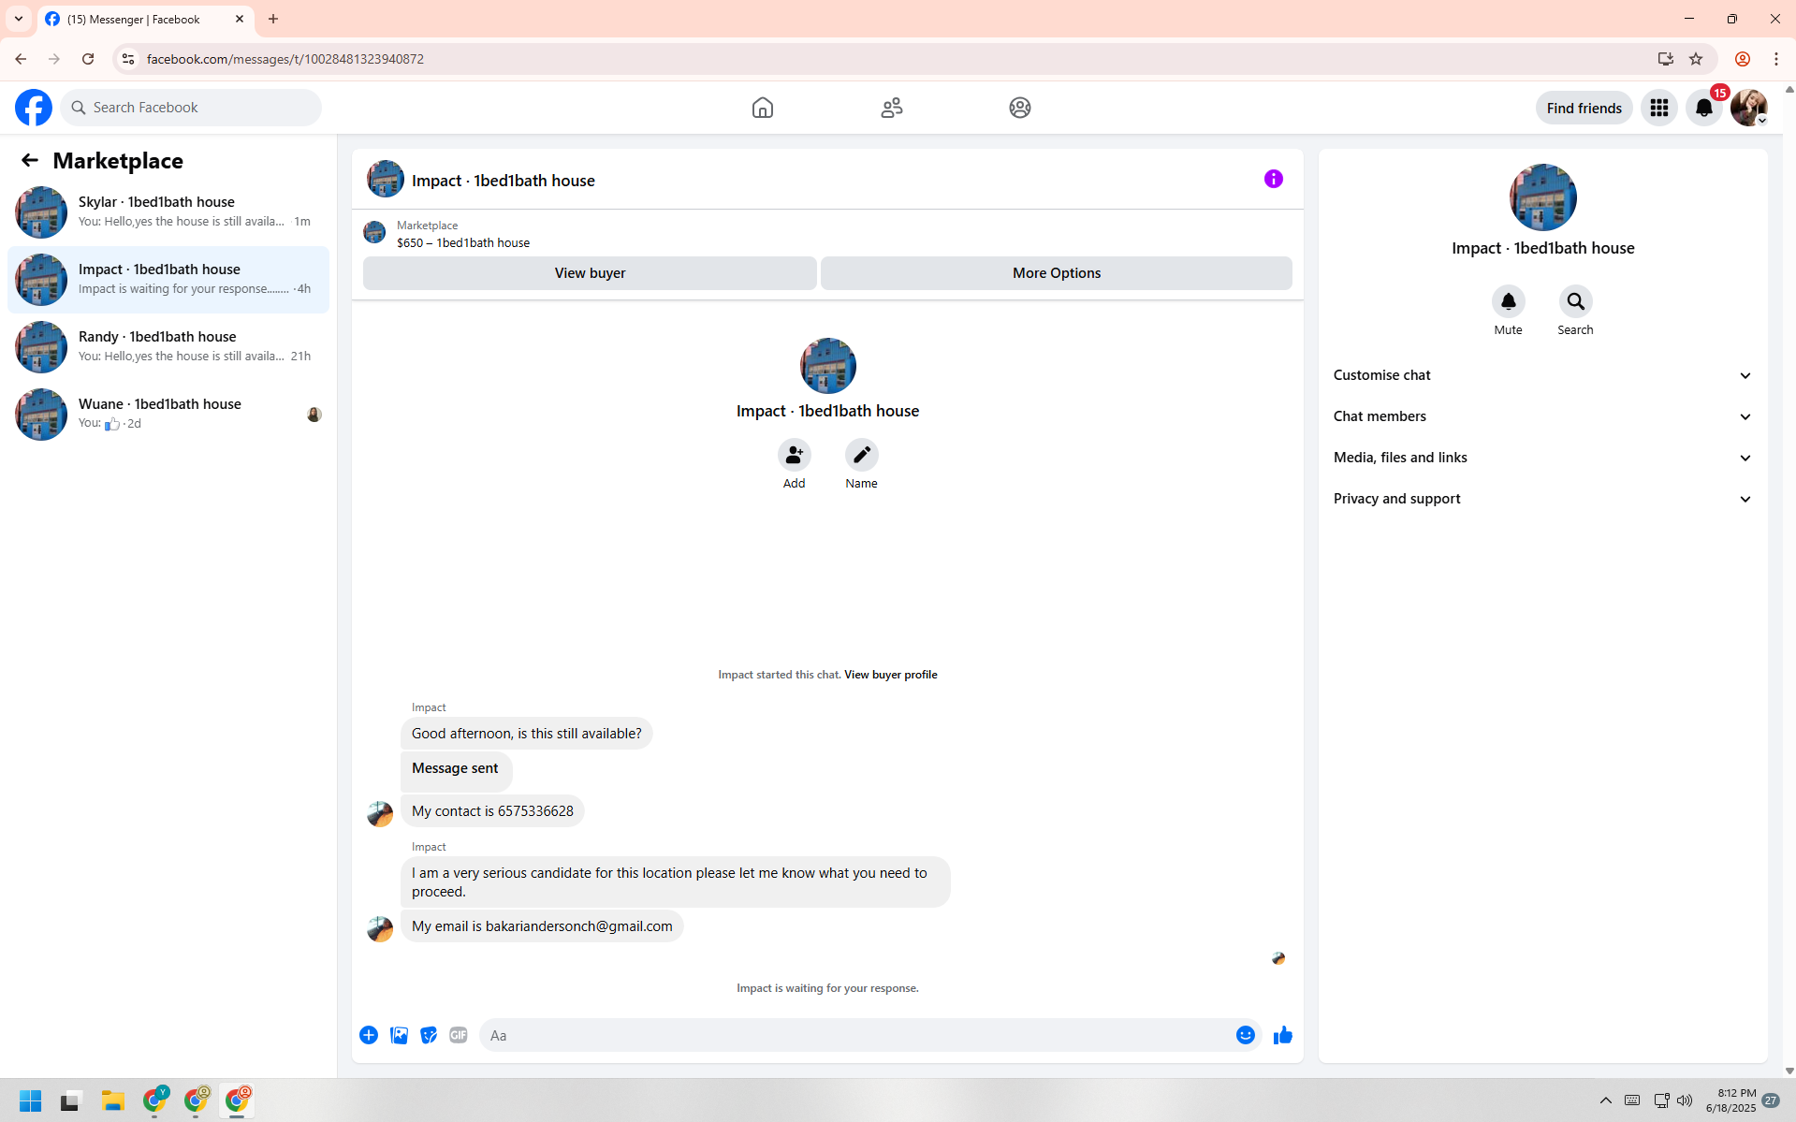Focus the message input field

click(859, 1035)
